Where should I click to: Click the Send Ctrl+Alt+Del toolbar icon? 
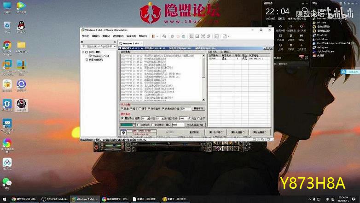point(164,36)
